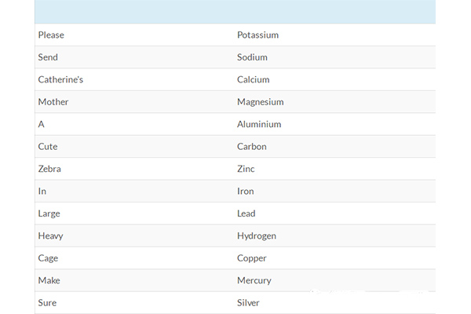Image resolution: width=471 pixels, height=314 pixels.
Task: Click the Carbon cell
Action: (x=251, y=147)
